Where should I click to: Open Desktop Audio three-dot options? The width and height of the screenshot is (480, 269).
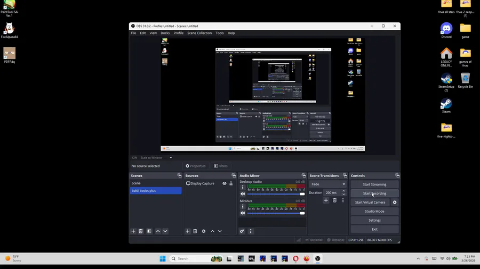tap(243, 187)
